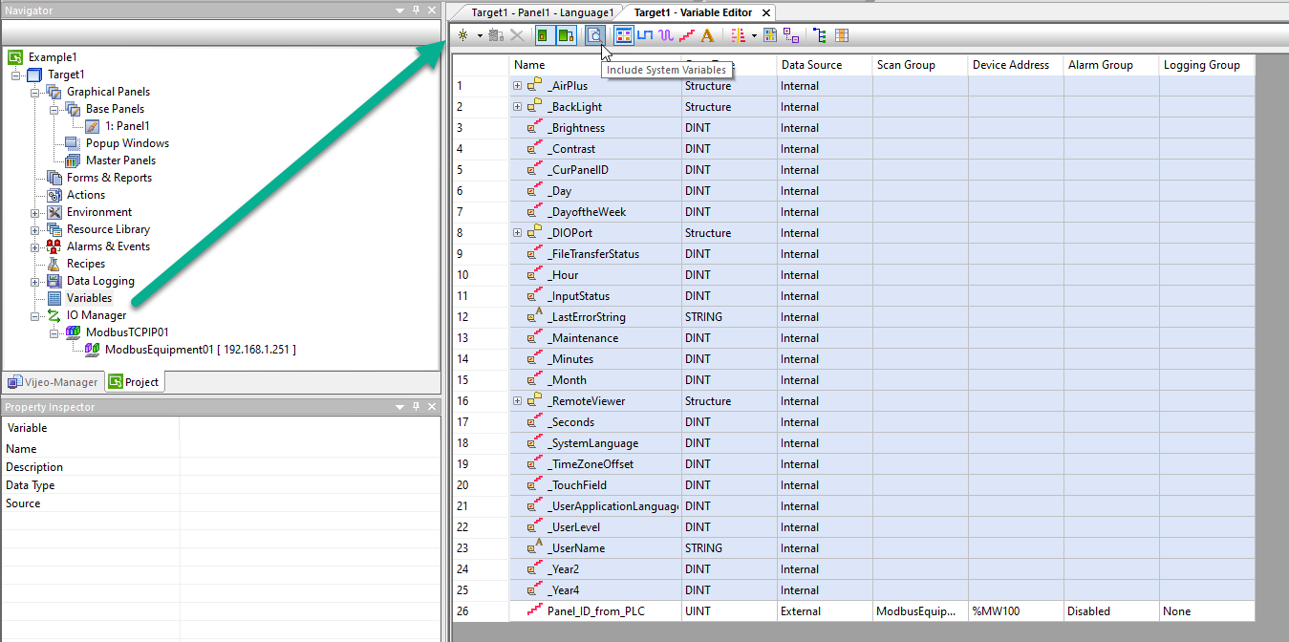Switch to the Vijeo-Manager tab
This screenshot has width=1289, height=642.
pyautogui.click(x=54, y=381)
